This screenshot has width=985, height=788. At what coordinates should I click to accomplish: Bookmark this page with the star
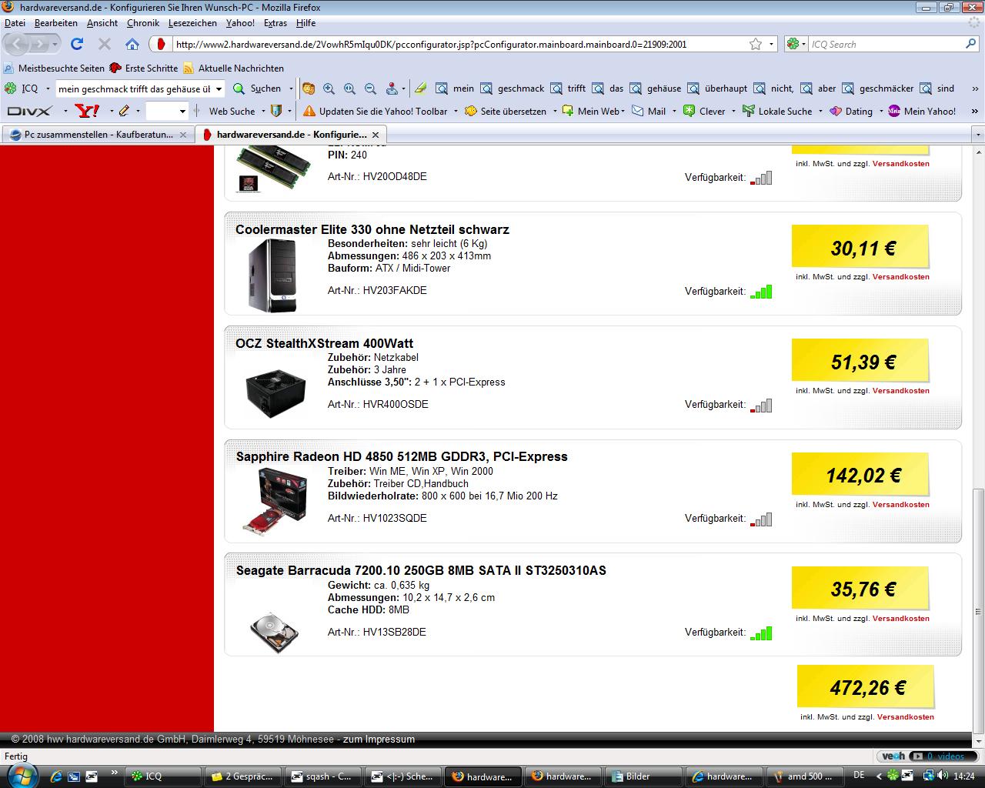[756, 44]
